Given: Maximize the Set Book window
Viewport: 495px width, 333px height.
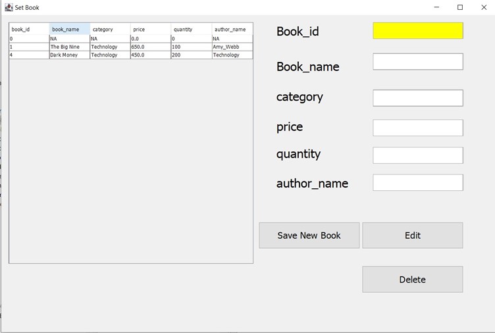Looking at the screenshot, I should pyautogui.click(x=460, y=7).
